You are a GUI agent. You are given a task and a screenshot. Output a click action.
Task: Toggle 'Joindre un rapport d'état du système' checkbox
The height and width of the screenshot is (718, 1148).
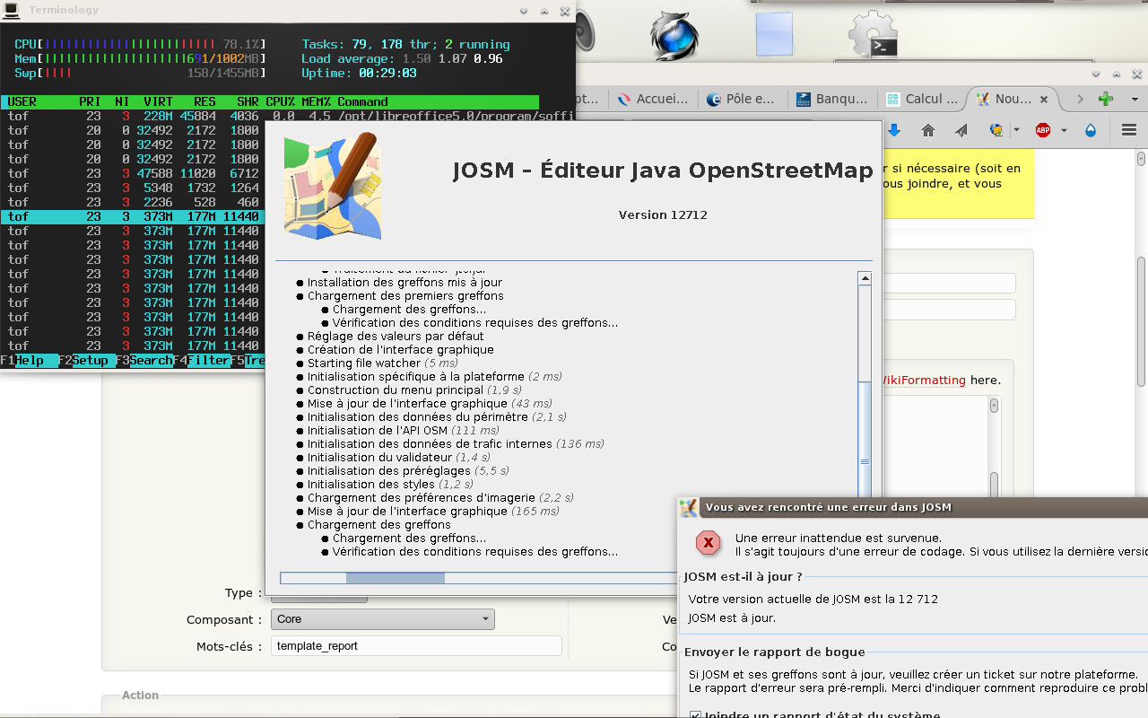pyautogui.click(x=695, y=715)
